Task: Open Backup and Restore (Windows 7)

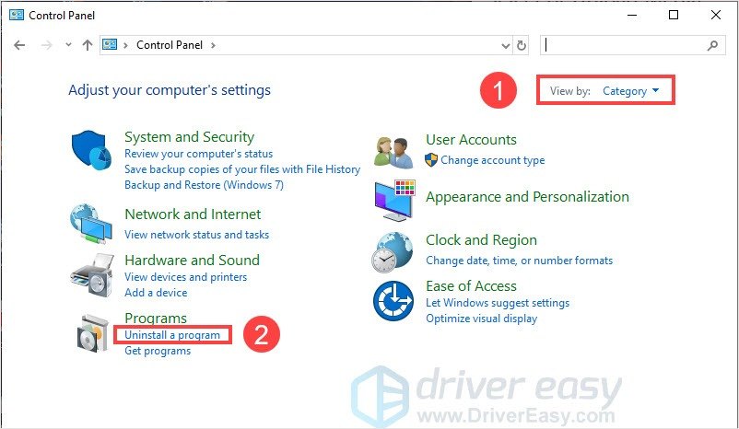Action: coord(204,184)
